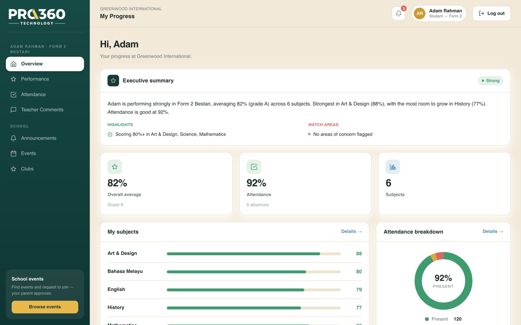Click the highlights checkmark icon
Viewport: 521px width, 325px height.
coord(110,134)
